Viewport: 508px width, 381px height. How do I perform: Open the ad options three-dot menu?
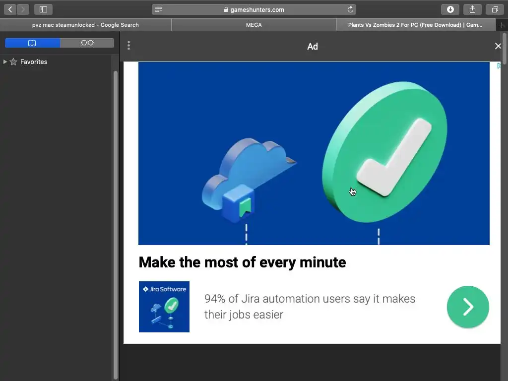pyautogui.click(x=128, y=46)
